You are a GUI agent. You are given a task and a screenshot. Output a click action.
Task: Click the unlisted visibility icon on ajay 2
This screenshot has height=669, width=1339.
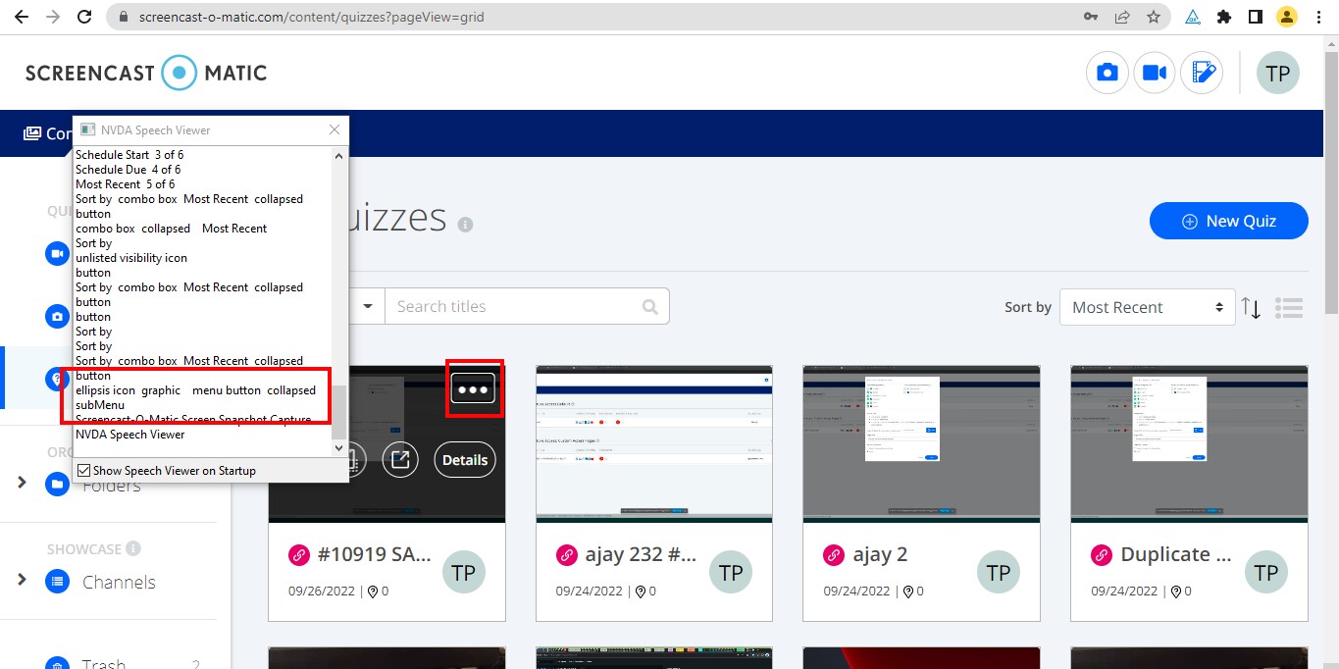tap(834, 554)
